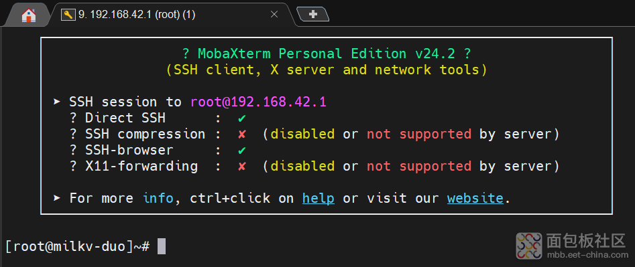
Task: Click the magenta root@192.168.42.1 address text
Action: [x=258, y=102]
